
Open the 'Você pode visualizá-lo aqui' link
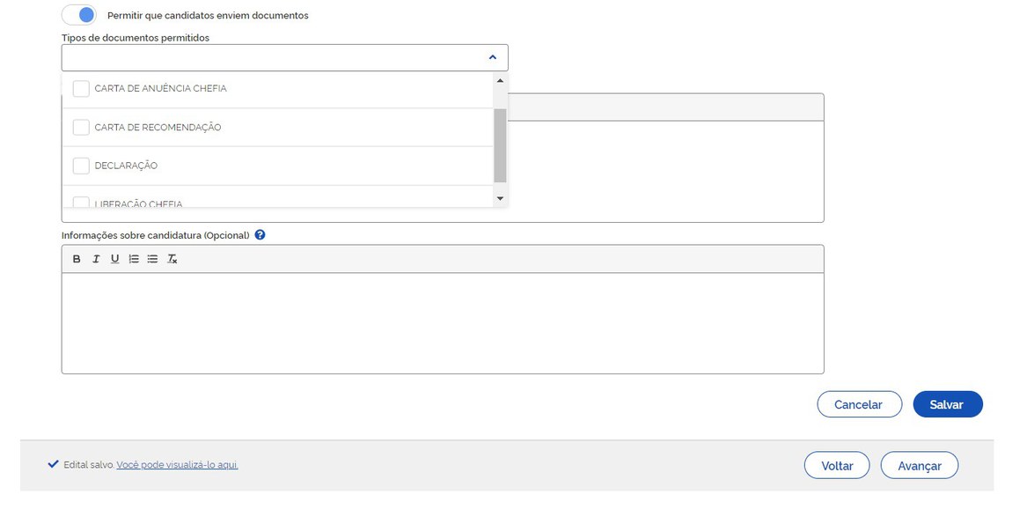click(177, 464)
